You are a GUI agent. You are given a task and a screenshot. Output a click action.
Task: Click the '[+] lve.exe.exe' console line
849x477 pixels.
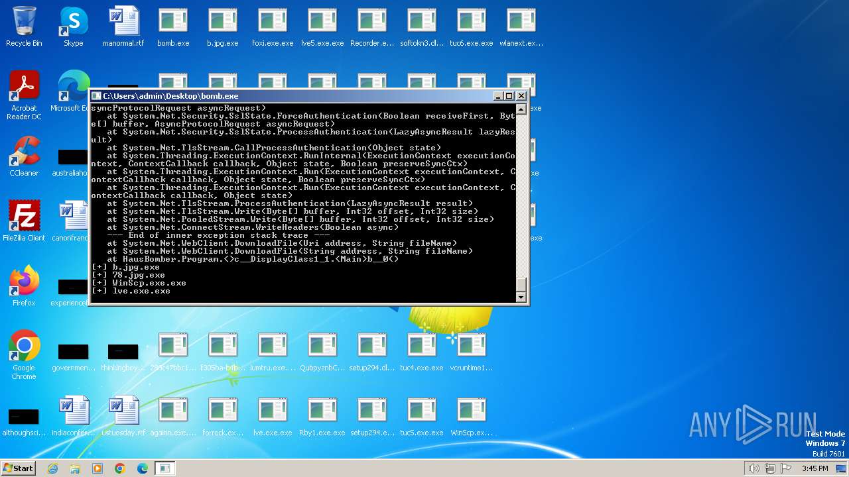click(x=131, y=291)
